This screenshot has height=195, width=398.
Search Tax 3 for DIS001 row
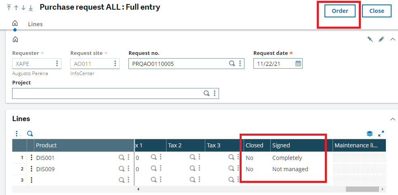[231, 157]
